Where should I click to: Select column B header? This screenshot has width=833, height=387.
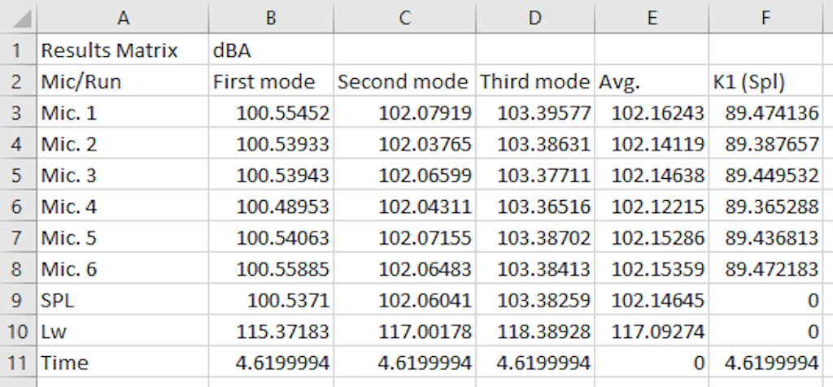271,18
